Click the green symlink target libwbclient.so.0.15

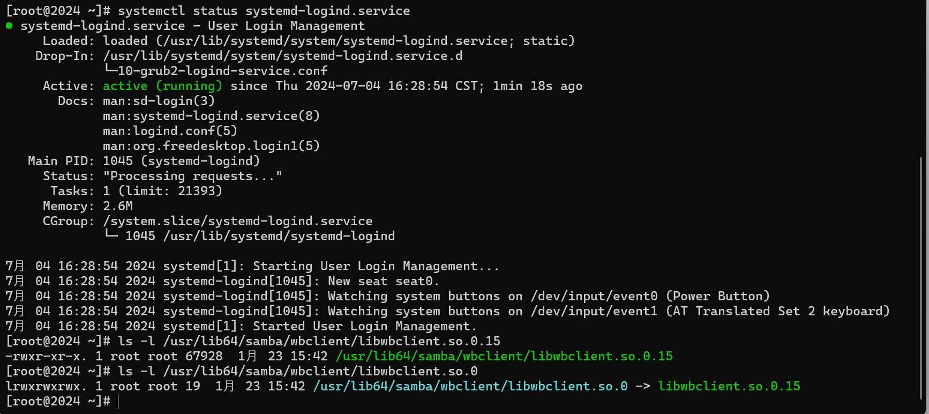tap(729, 386)
